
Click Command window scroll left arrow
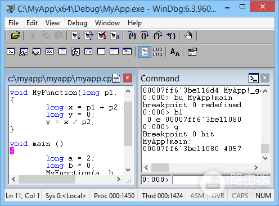click(146, 167)
